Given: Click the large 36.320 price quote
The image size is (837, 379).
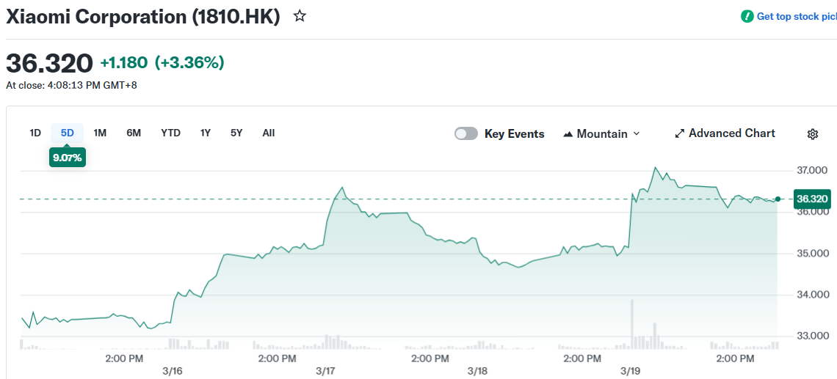Looking at the screenshot, I should pyautogui.click(x=50, y=64).
